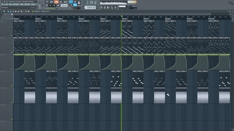
Task: Open the VIEW menu
Action: pyautogui.click(x=22, y=4)
